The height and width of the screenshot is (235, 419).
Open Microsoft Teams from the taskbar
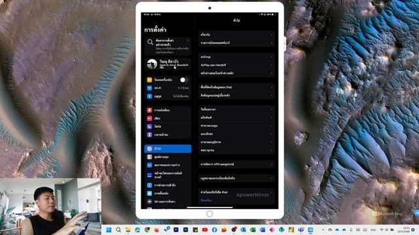(x=301, y=230)
